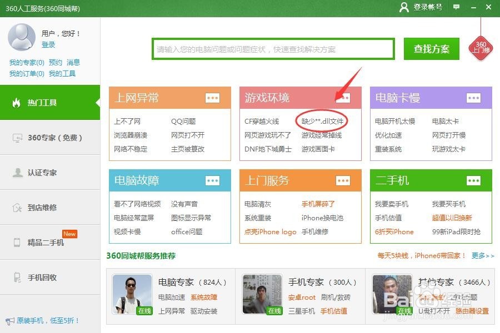Expand more options in 游戏环境 card
This screenshot has width=500, height=333.
(x=343, y=98)
